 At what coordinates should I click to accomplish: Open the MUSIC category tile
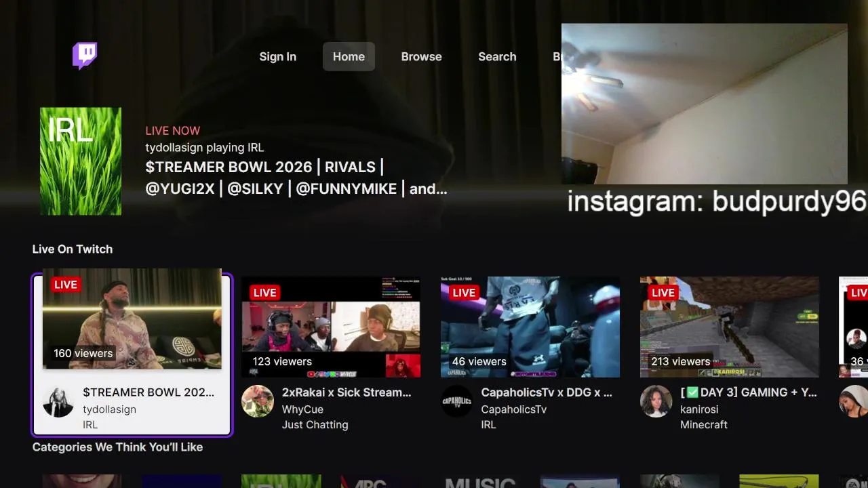(480, 481)
